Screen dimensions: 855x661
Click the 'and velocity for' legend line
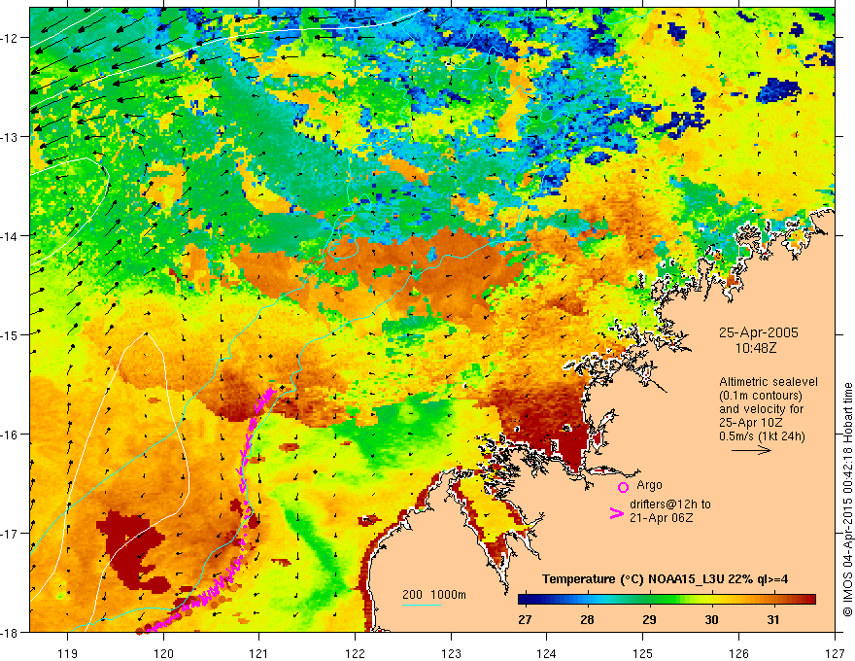pyautogui.click(x=761, y=409)
